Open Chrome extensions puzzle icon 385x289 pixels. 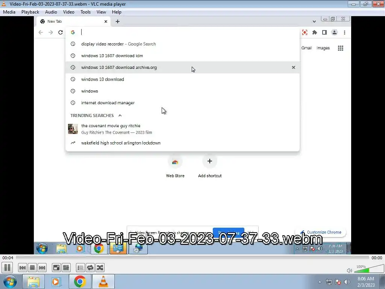pyautogui.click(x=315, y=32)
